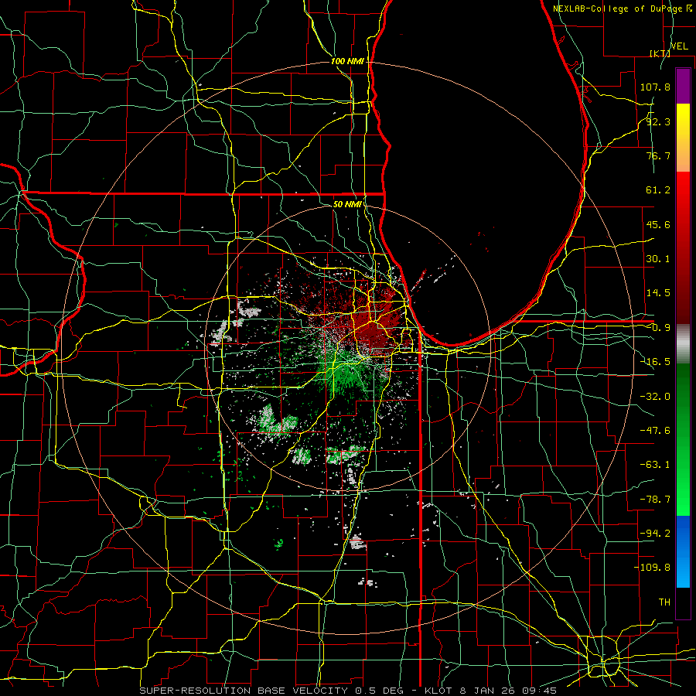This screenshot has width=696, height=696.
Task: Click the [KT] units label
Action: [660, 53]
